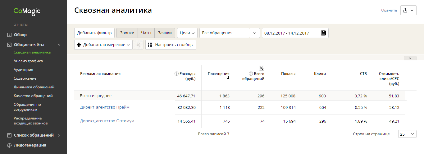The image size is (424, 154).
Task: Click the disabled remove dimension X icon
Action: pos(138,45)
